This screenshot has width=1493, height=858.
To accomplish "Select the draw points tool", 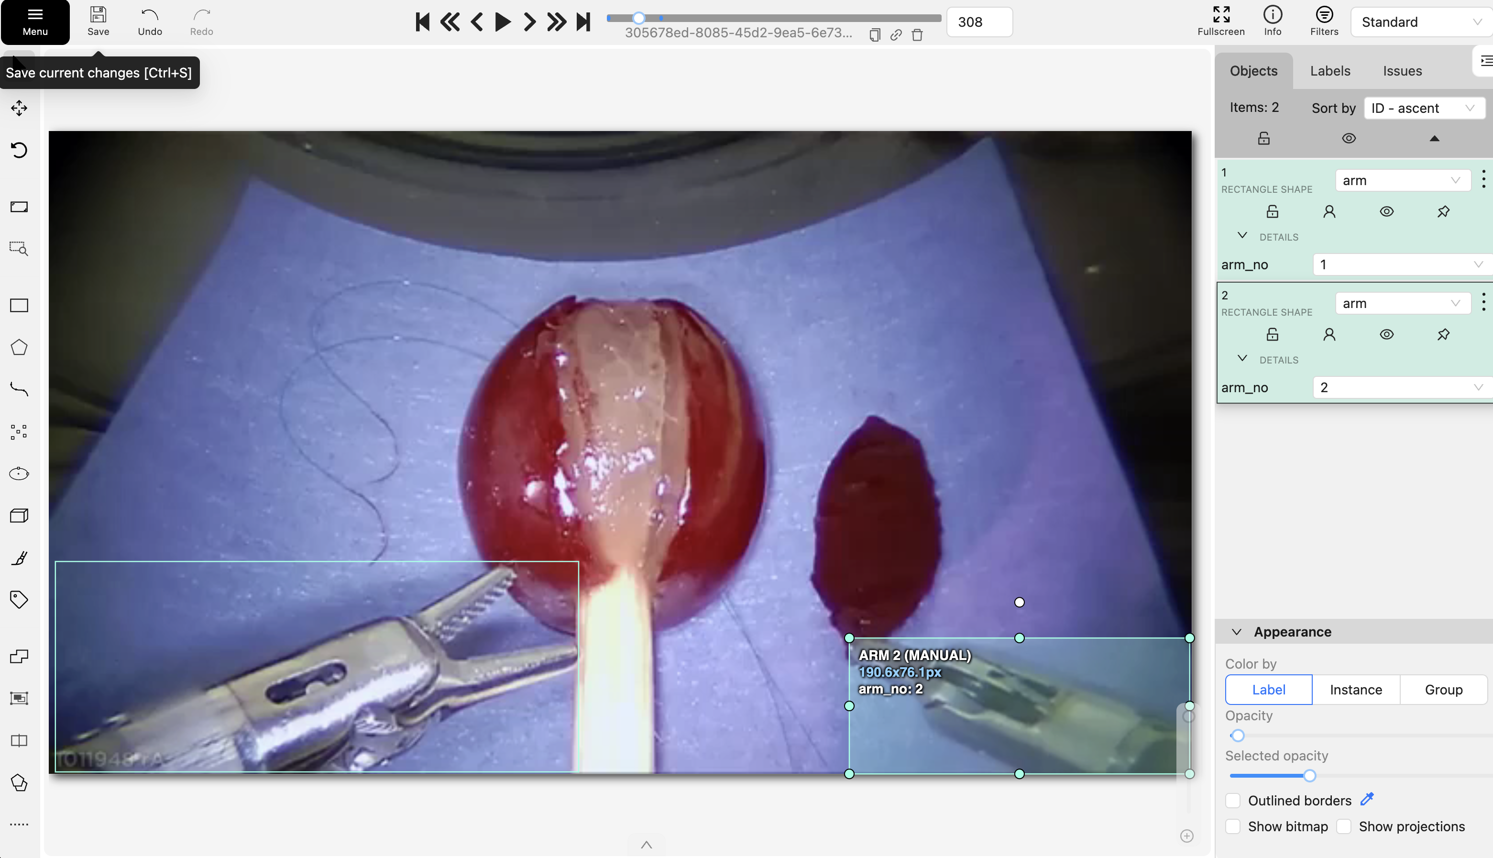I will [19, 431].
